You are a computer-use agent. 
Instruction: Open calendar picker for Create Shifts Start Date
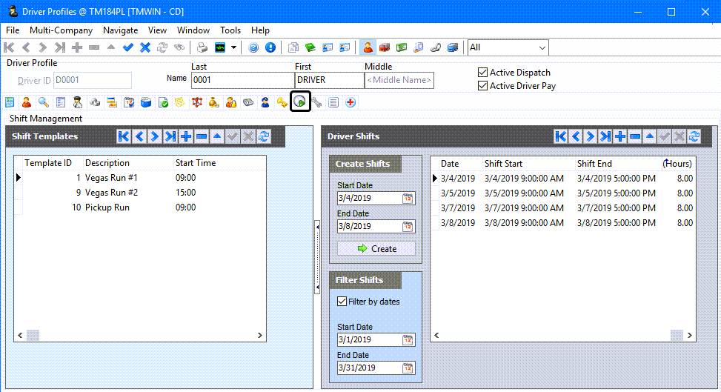(408, 199)
